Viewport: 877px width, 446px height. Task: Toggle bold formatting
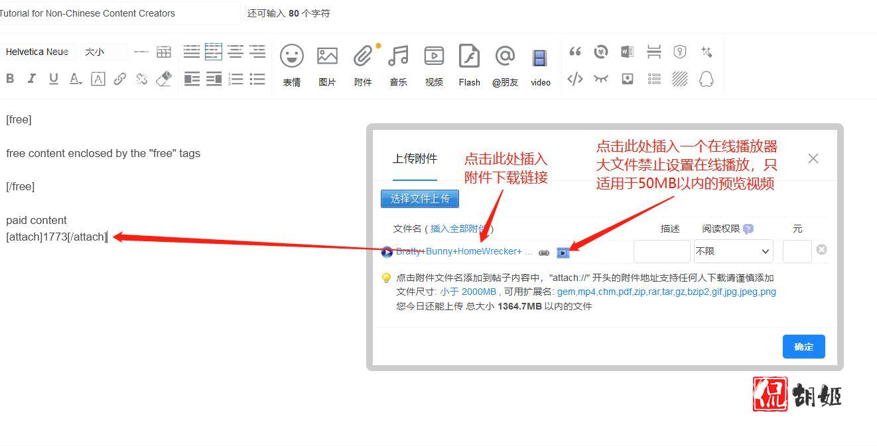click(x=9, y=79)
